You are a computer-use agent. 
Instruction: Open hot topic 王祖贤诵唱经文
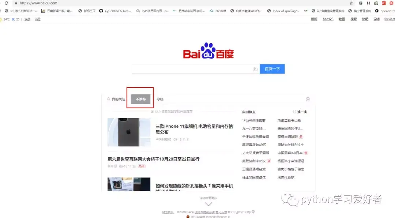coord(254,169)
